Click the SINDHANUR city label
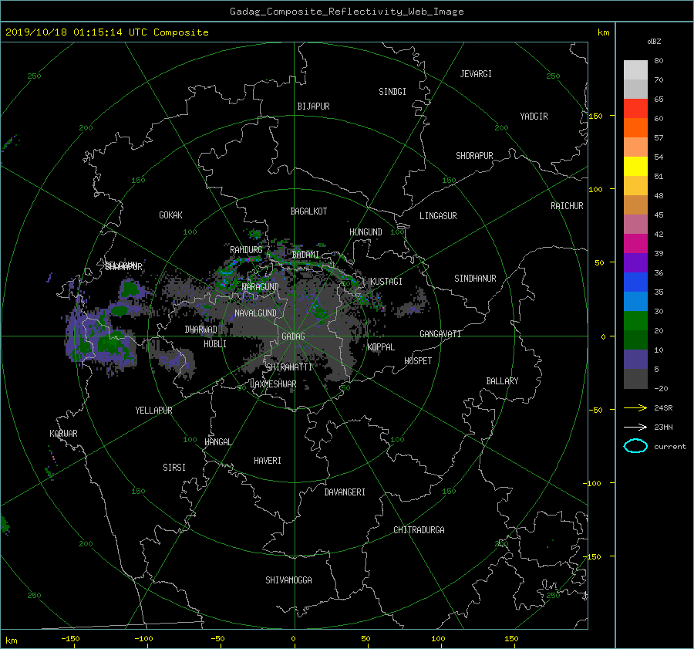Screen dimensions: 694x649 click(x=475, y=279)
